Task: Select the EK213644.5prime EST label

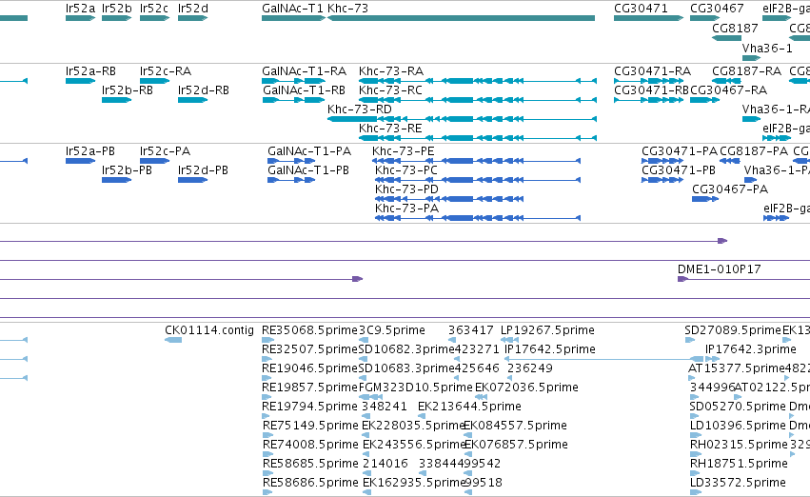Action: 469,406
